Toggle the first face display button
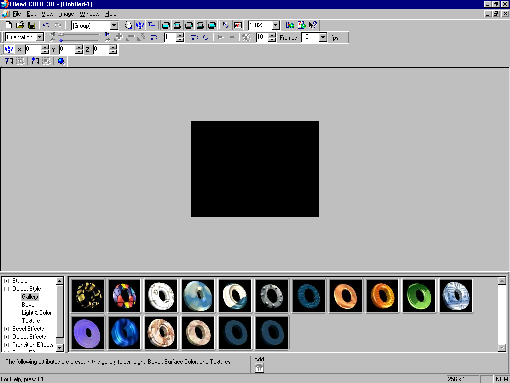 point(166,25)
